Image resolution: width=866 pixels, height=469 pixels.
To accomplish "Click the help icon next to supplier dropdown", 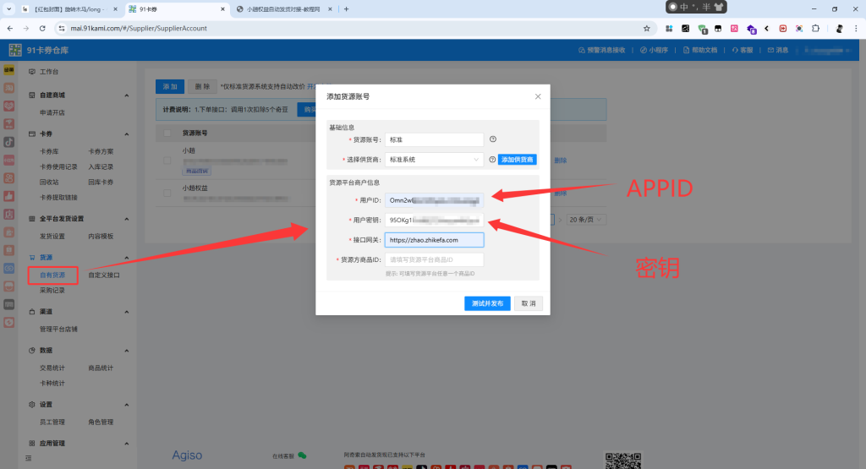I will coord(492,159).
